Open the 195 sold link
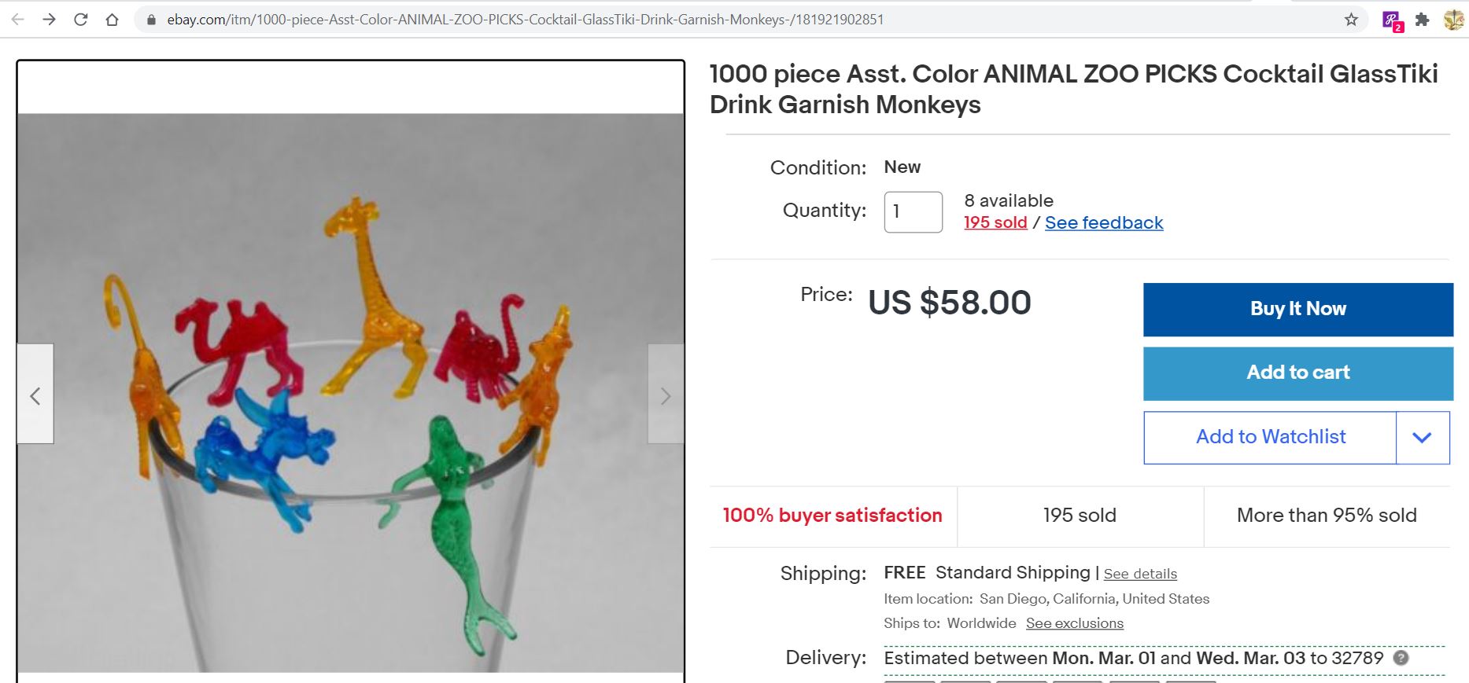This screenshot has height=683, width=1469. [995, 222]
